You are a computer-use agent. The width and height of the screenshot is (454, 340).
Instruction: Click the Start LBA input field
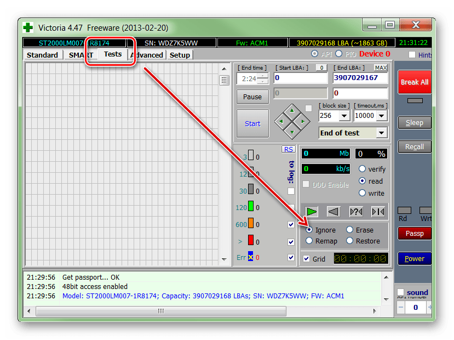tap(300, 78)
